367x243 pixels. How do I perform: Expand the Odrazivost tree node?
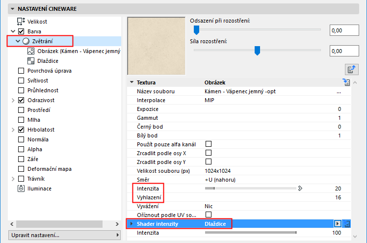click(x=13, y=100)
